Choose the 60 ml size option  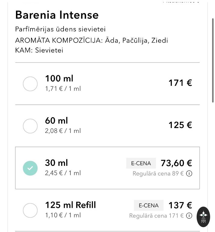pyautogui.click(x=30, y=126)
